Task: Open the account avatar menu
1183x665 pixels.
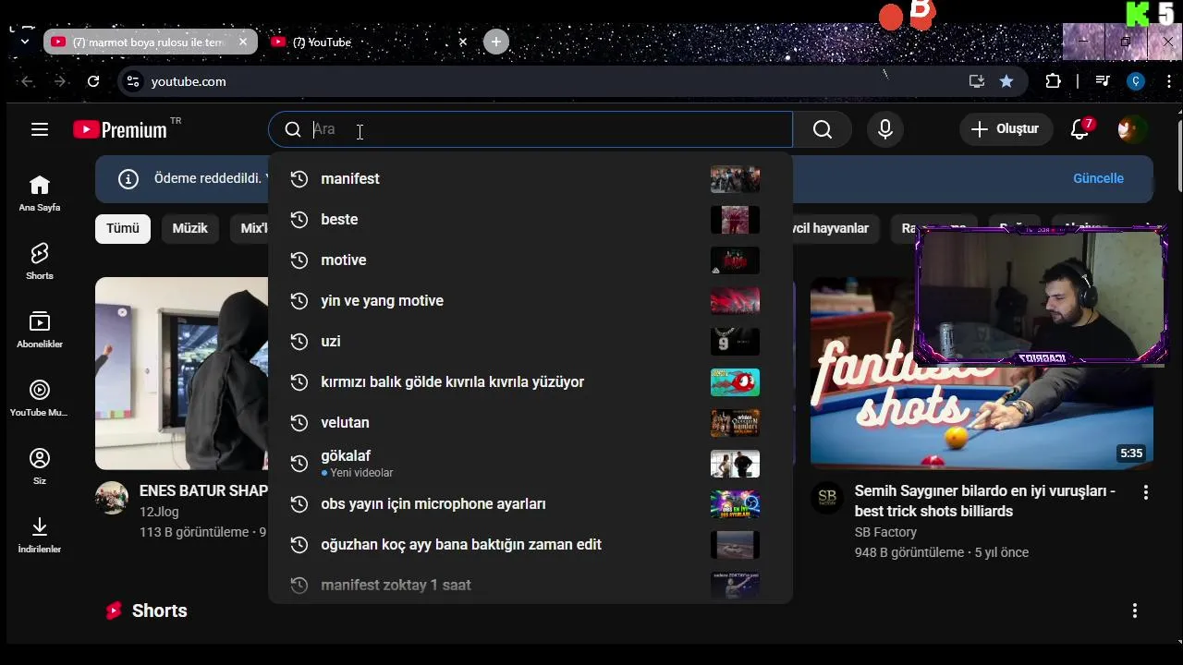Action: [x=1130, y=129]
